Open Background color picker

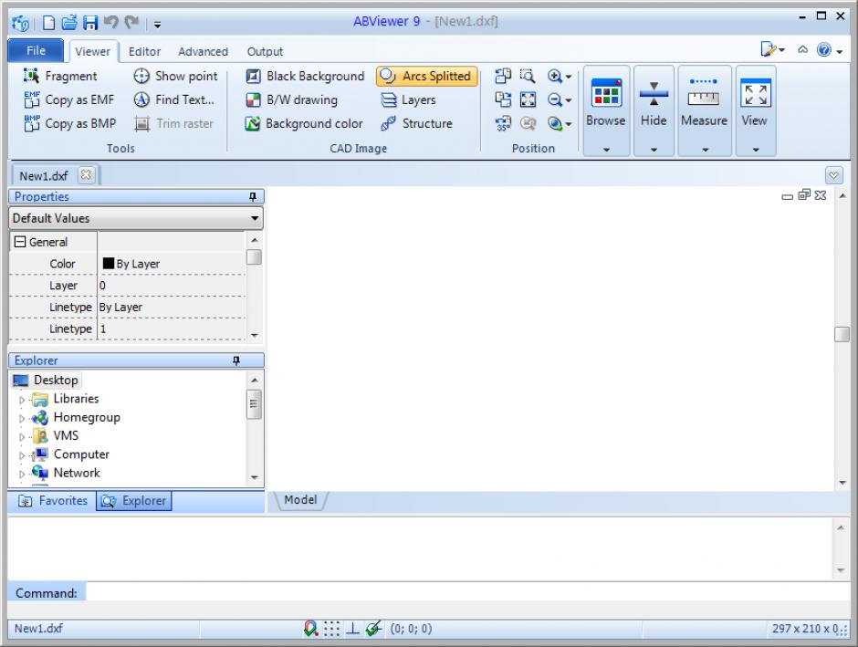click(x=304, y=123)
